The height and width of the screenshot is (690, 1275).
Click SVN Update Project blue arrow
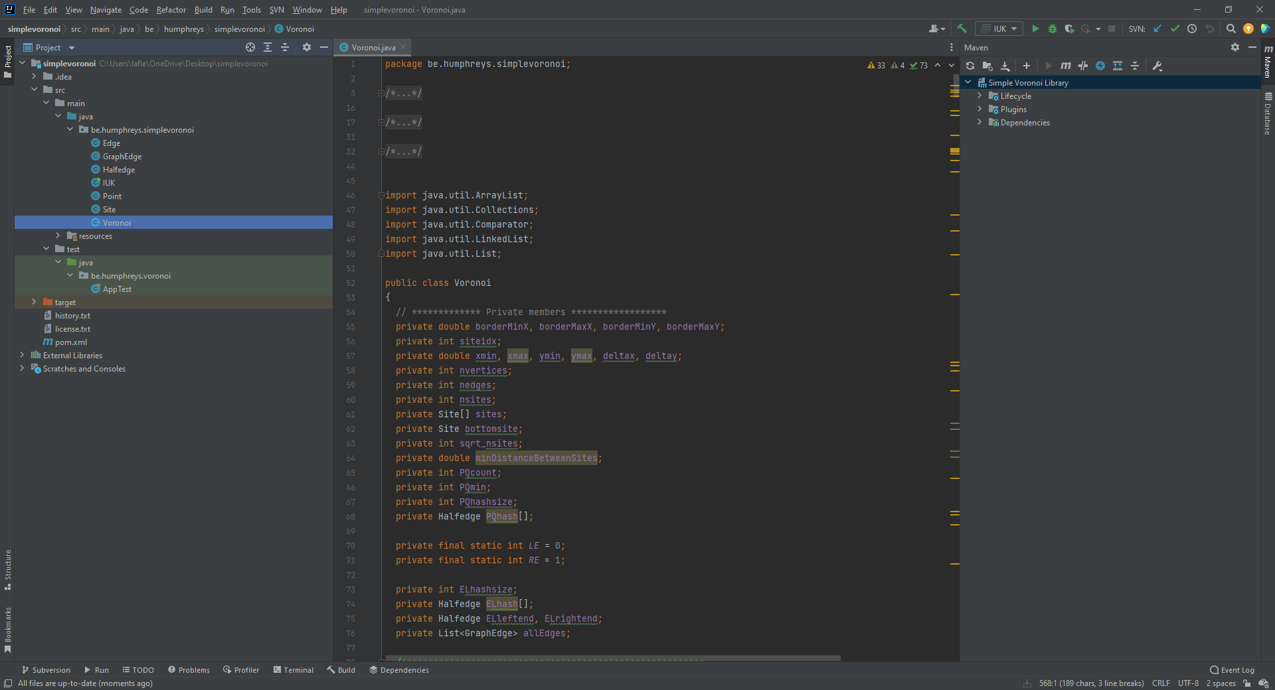1157,29
